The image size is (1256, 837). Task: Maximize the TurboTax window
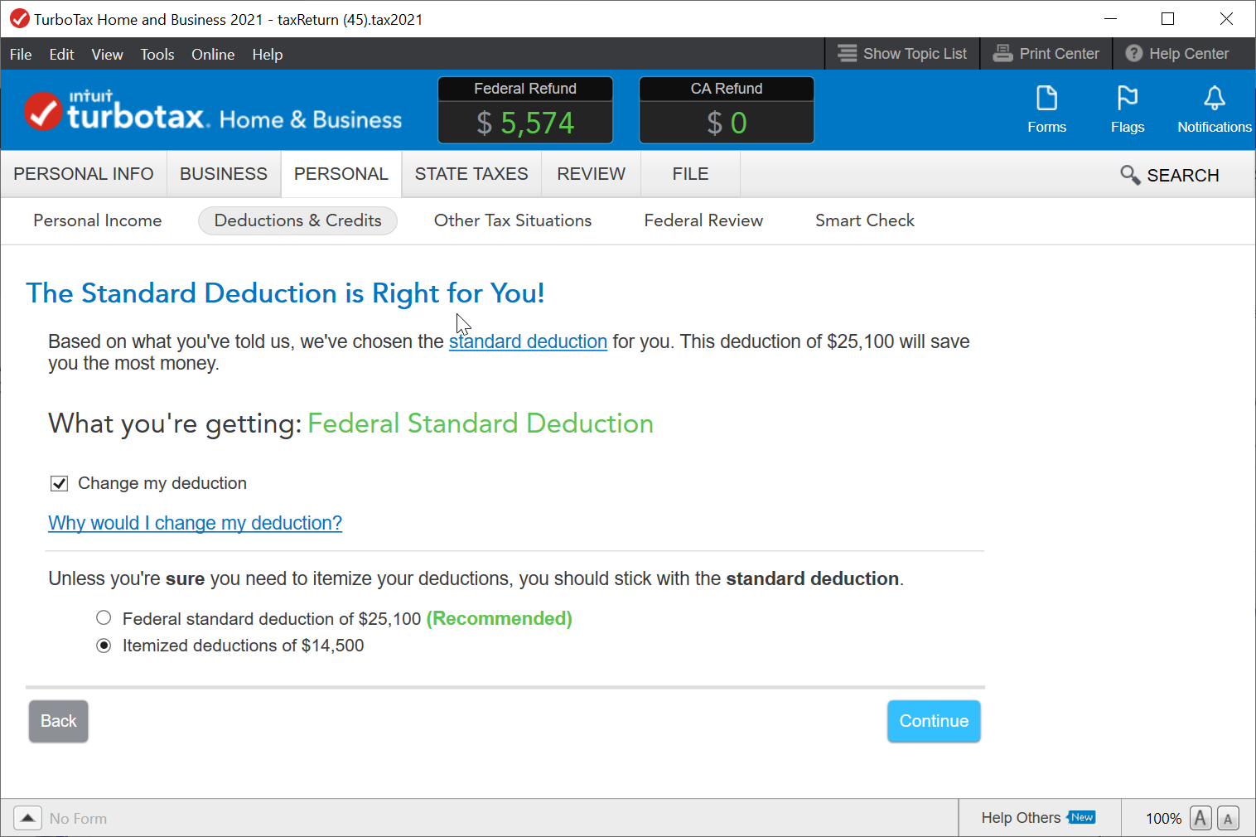click(x=1167, y=18)
